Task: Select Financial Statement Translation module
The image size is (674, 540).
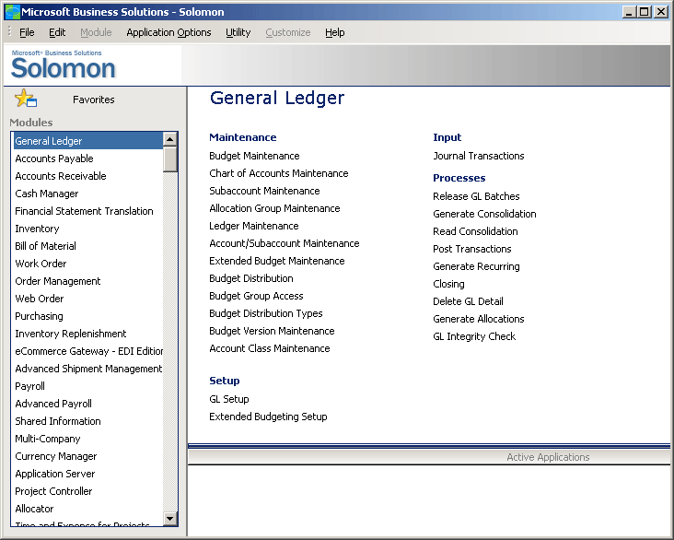Action: coord(87,211)
